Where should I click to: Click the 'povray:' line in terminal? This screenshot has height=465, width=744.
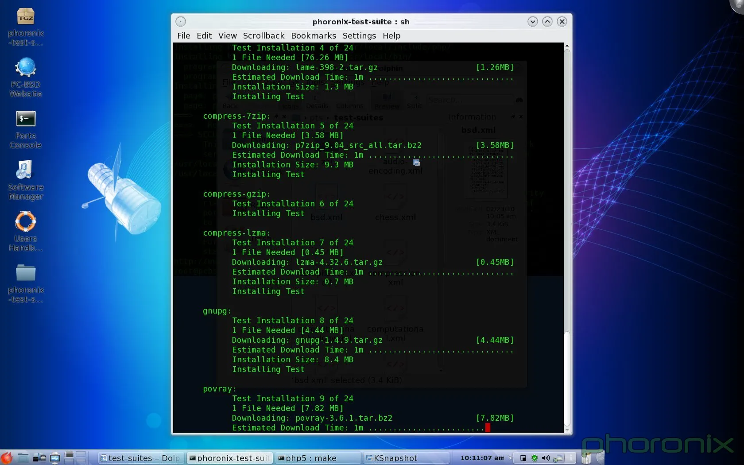(219, 389)
